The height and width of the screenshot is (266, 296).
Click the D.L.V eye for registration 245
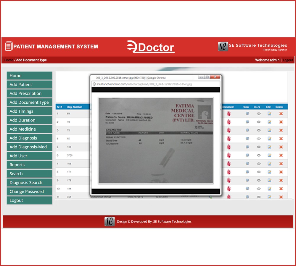pyautogui.click(x=259, y=197)
